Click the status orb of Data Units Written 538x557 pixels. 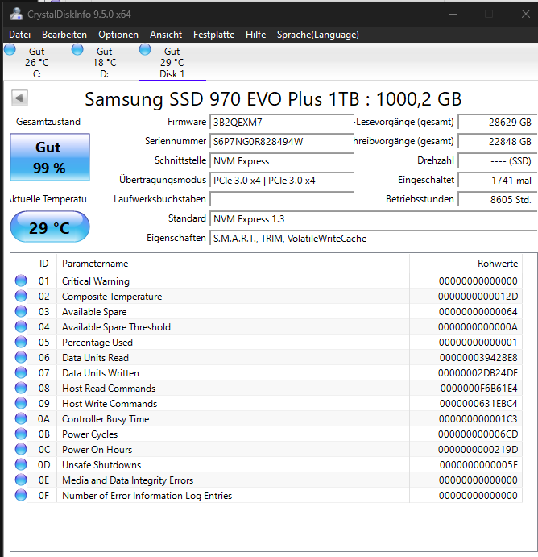pos(21,372)
